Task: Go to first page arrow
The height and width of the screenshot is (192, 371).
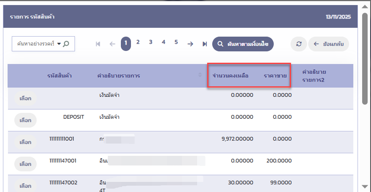Action: tap(98, 44)
